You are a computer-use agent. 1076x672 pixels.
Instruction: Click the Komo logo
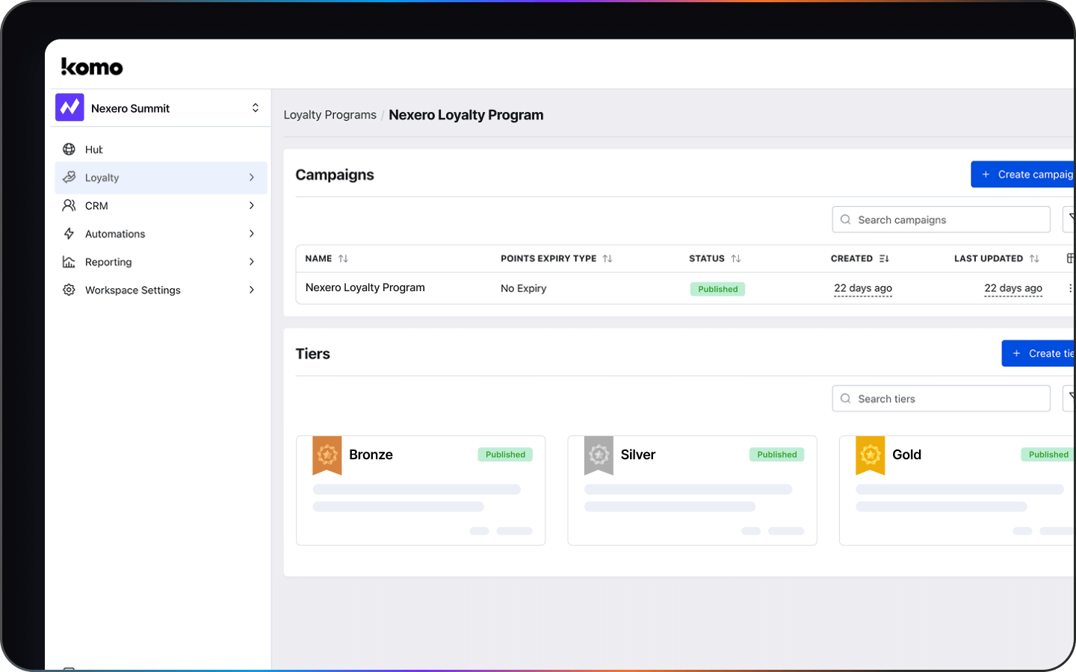92,67
